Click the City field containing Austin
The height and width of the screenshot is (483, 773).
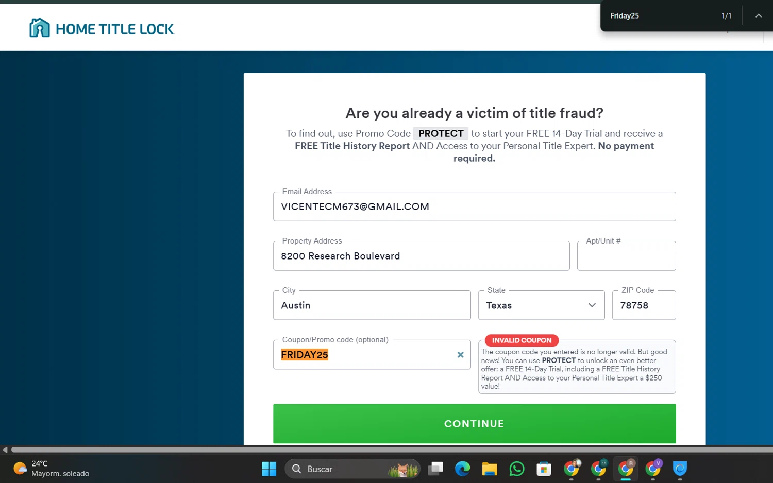click(372, 305)
